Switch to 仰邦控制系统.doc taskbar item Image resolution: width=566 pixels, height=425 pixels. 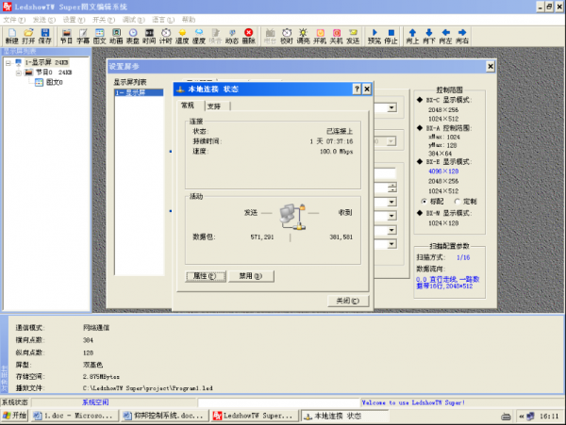[164, 416]
